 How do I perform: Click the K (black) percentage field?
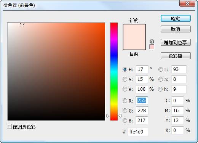pyautogui.click(x=177, y=130)
